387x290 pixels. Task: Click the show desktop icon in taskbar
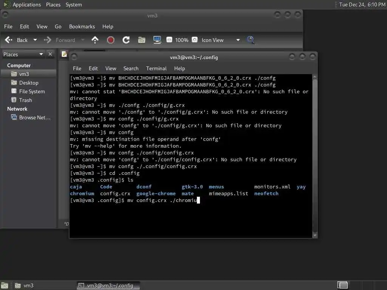[5, 285]
